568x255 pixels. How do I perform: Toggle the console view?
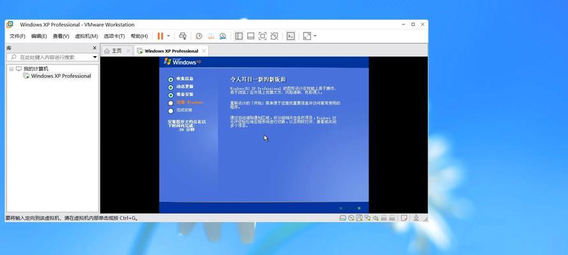[x=291, y=36]
